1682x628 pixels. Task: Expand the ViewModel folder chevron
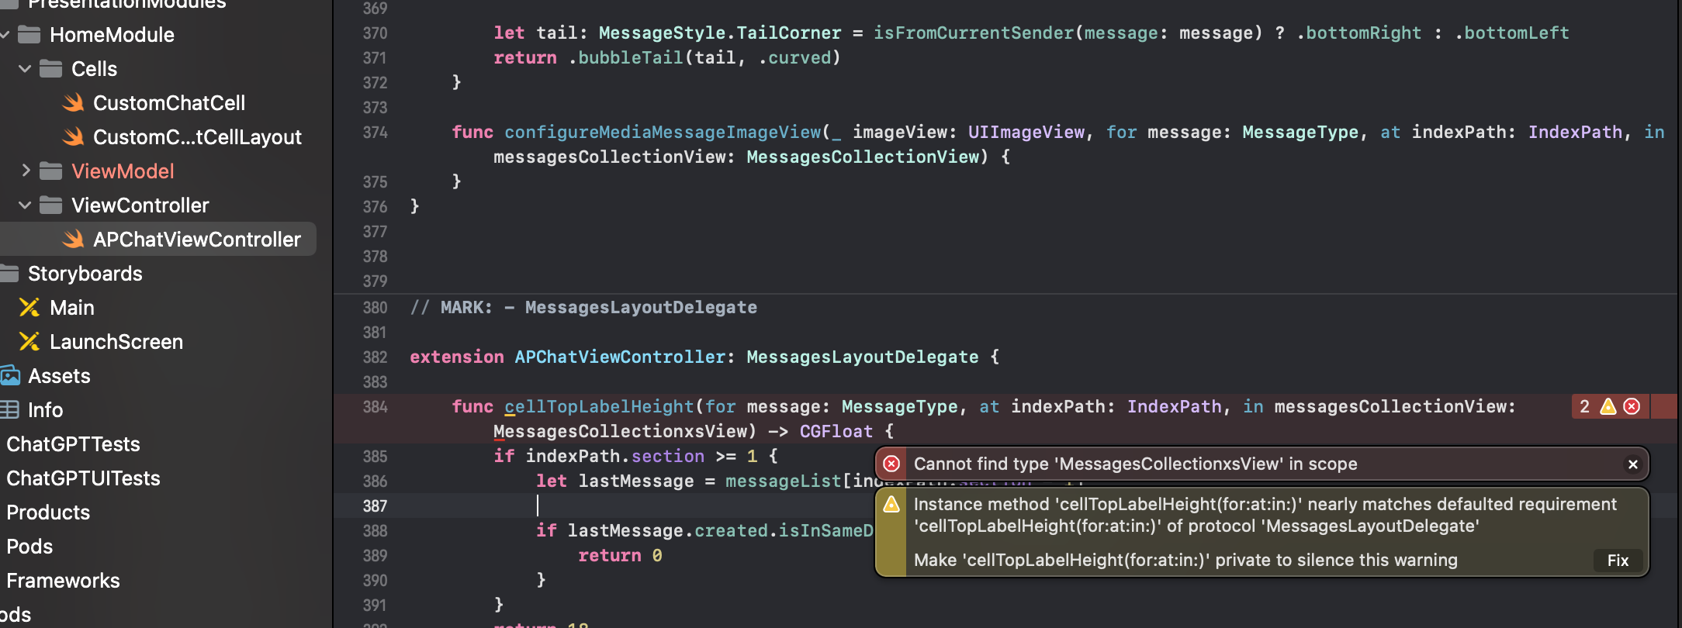tap(25, 171)
